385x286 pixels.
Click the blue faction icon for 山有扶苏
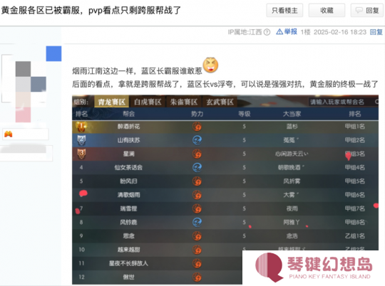pyautogui.click(x=197, y=140)
